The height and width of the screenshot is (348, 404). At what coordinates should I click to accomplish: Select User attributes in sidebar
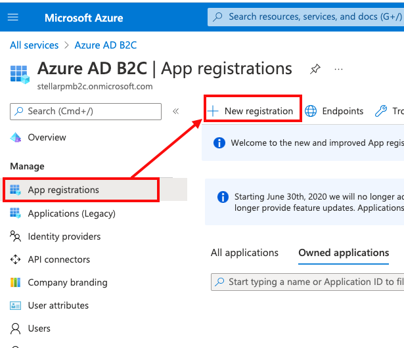tap(58, 305)
